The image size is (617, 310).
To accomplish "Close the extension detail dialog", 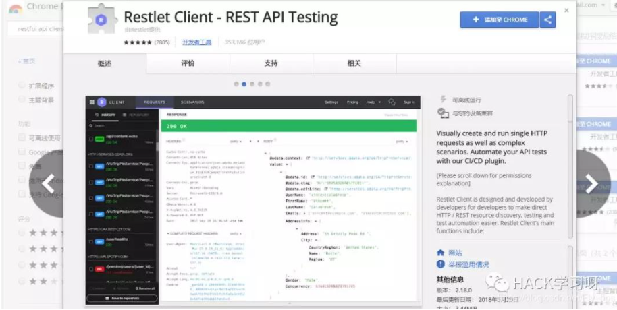I will (566, 11).
